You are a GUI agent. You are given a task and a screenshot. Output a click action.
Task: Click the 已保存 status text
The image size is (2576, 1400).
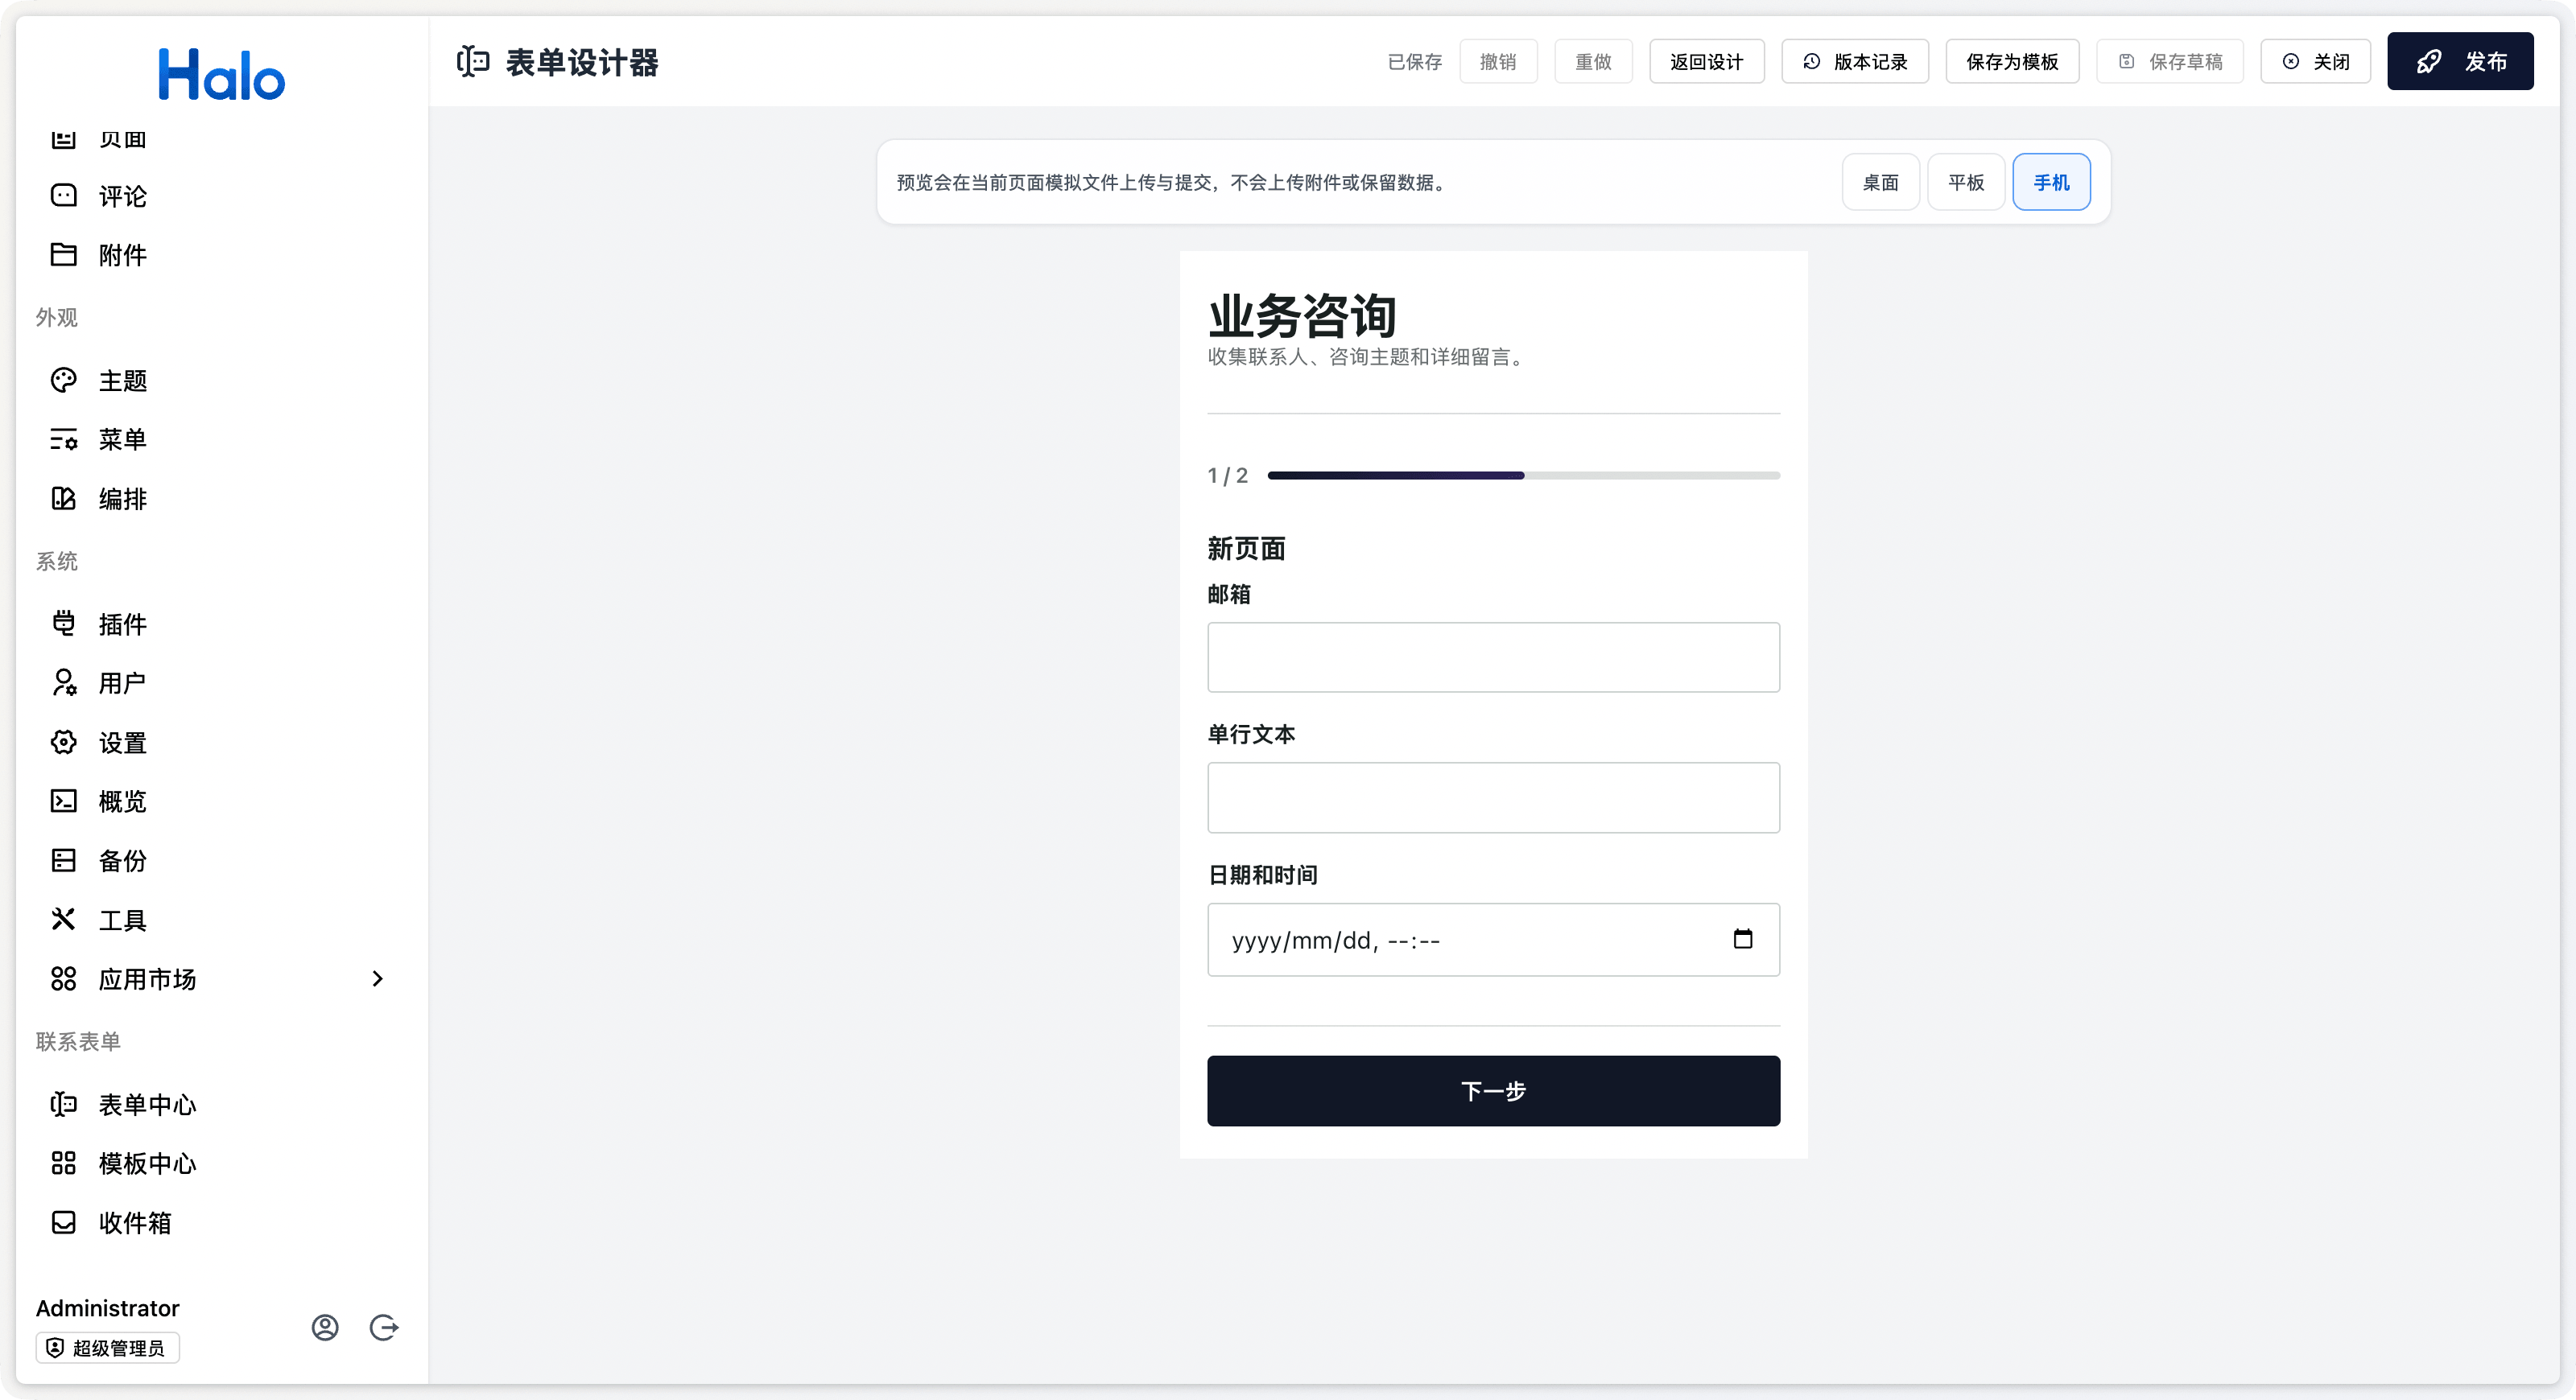tap(1414, 62)
